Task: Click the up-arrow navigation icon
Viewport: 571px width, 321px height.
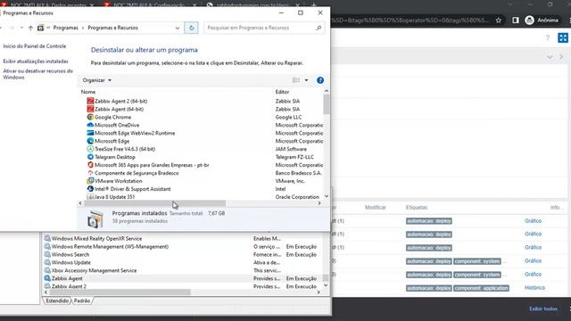Action: [x=30, y=28]
